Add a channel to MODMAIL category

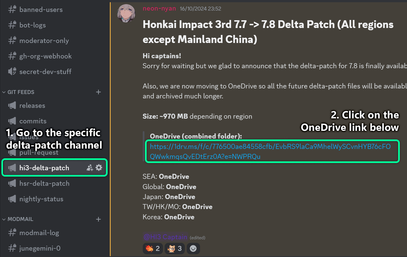point(98,219)
